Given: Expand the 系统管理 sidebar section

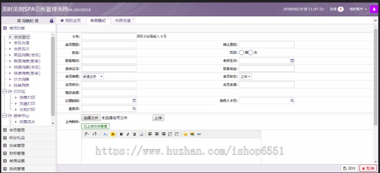Looking at the screenshot, I should coord(28,169).
